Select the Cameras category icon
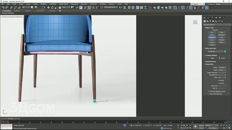Screen dimensions: 232x130 [213, 21]
